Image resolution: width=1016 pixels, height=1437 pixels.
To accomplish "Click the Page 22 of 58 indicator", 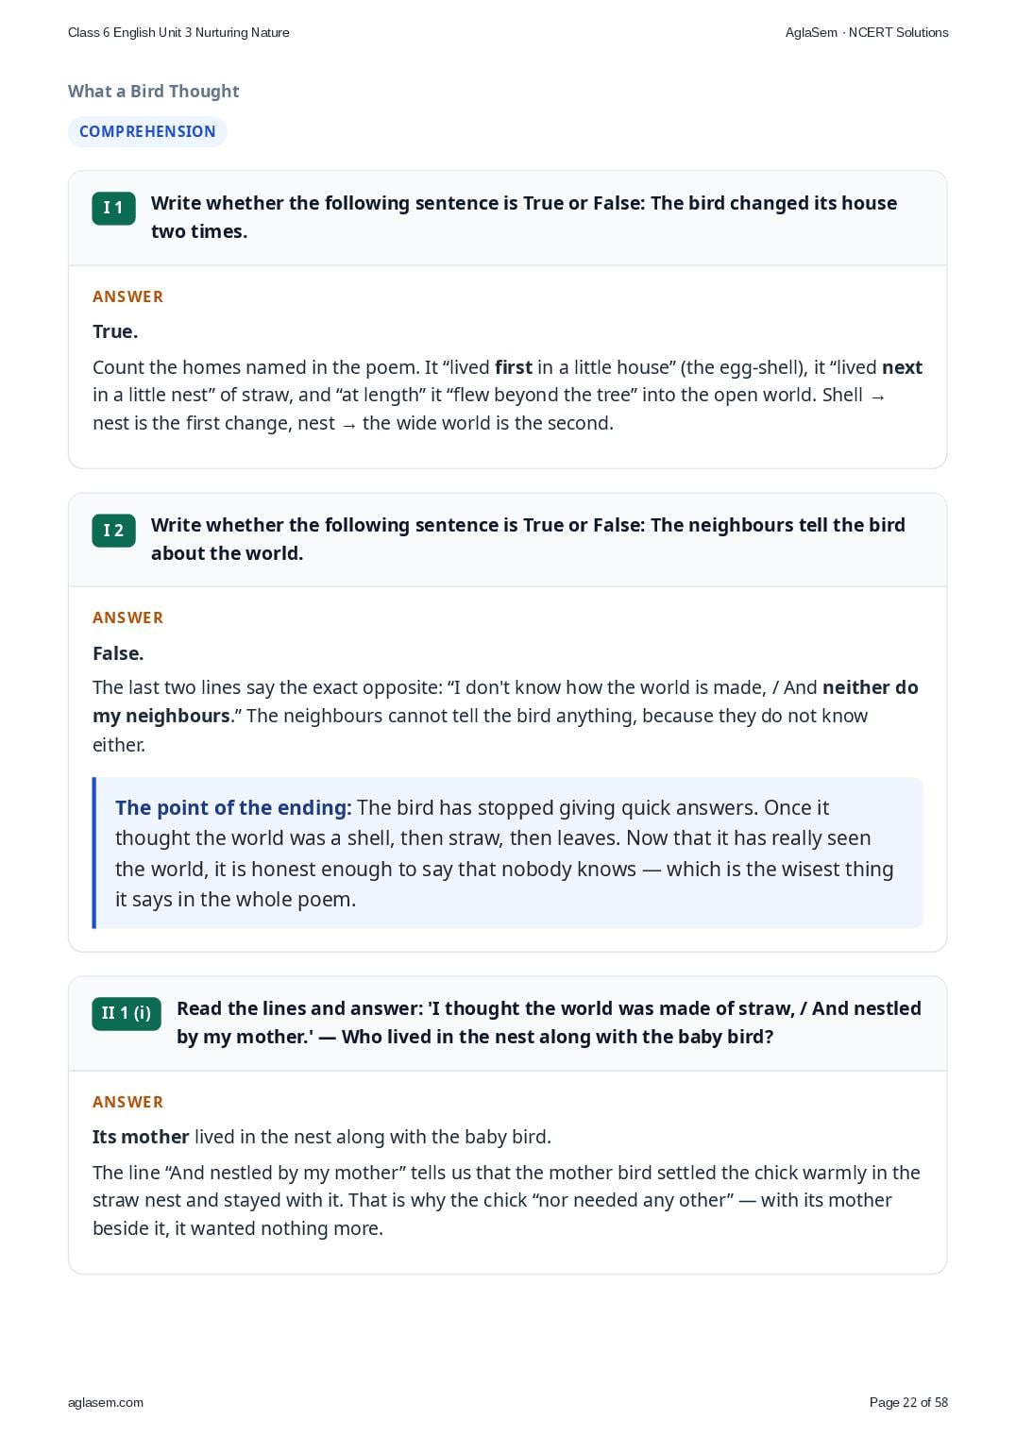I will 908,1402.
